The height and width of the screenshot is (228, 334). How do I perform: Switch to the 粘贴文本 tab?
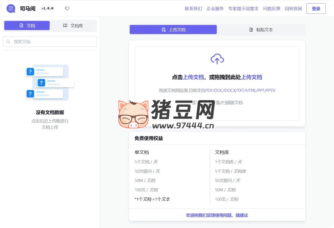[261, 29]
